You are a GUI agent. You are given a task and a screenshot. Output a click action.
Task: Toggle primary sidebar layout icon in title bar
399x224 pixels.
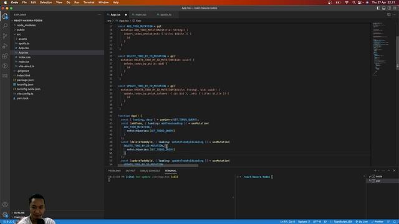point(378,8)
